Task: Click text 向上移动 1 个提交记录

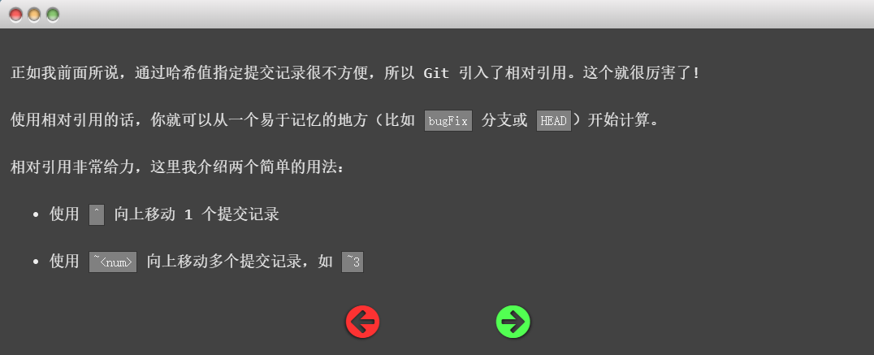Action: 197,214
